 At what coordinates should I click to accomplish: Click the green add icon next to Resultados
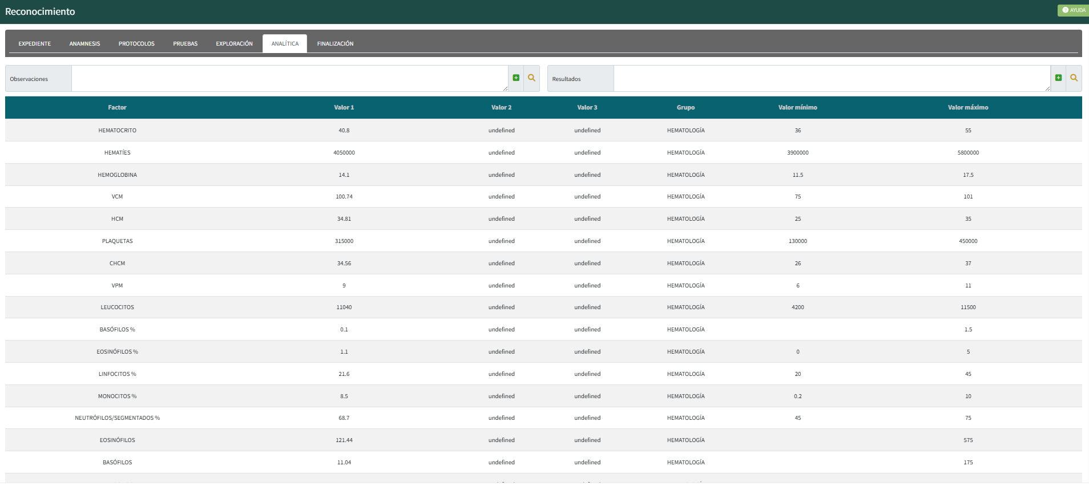tap(1058, 78)
